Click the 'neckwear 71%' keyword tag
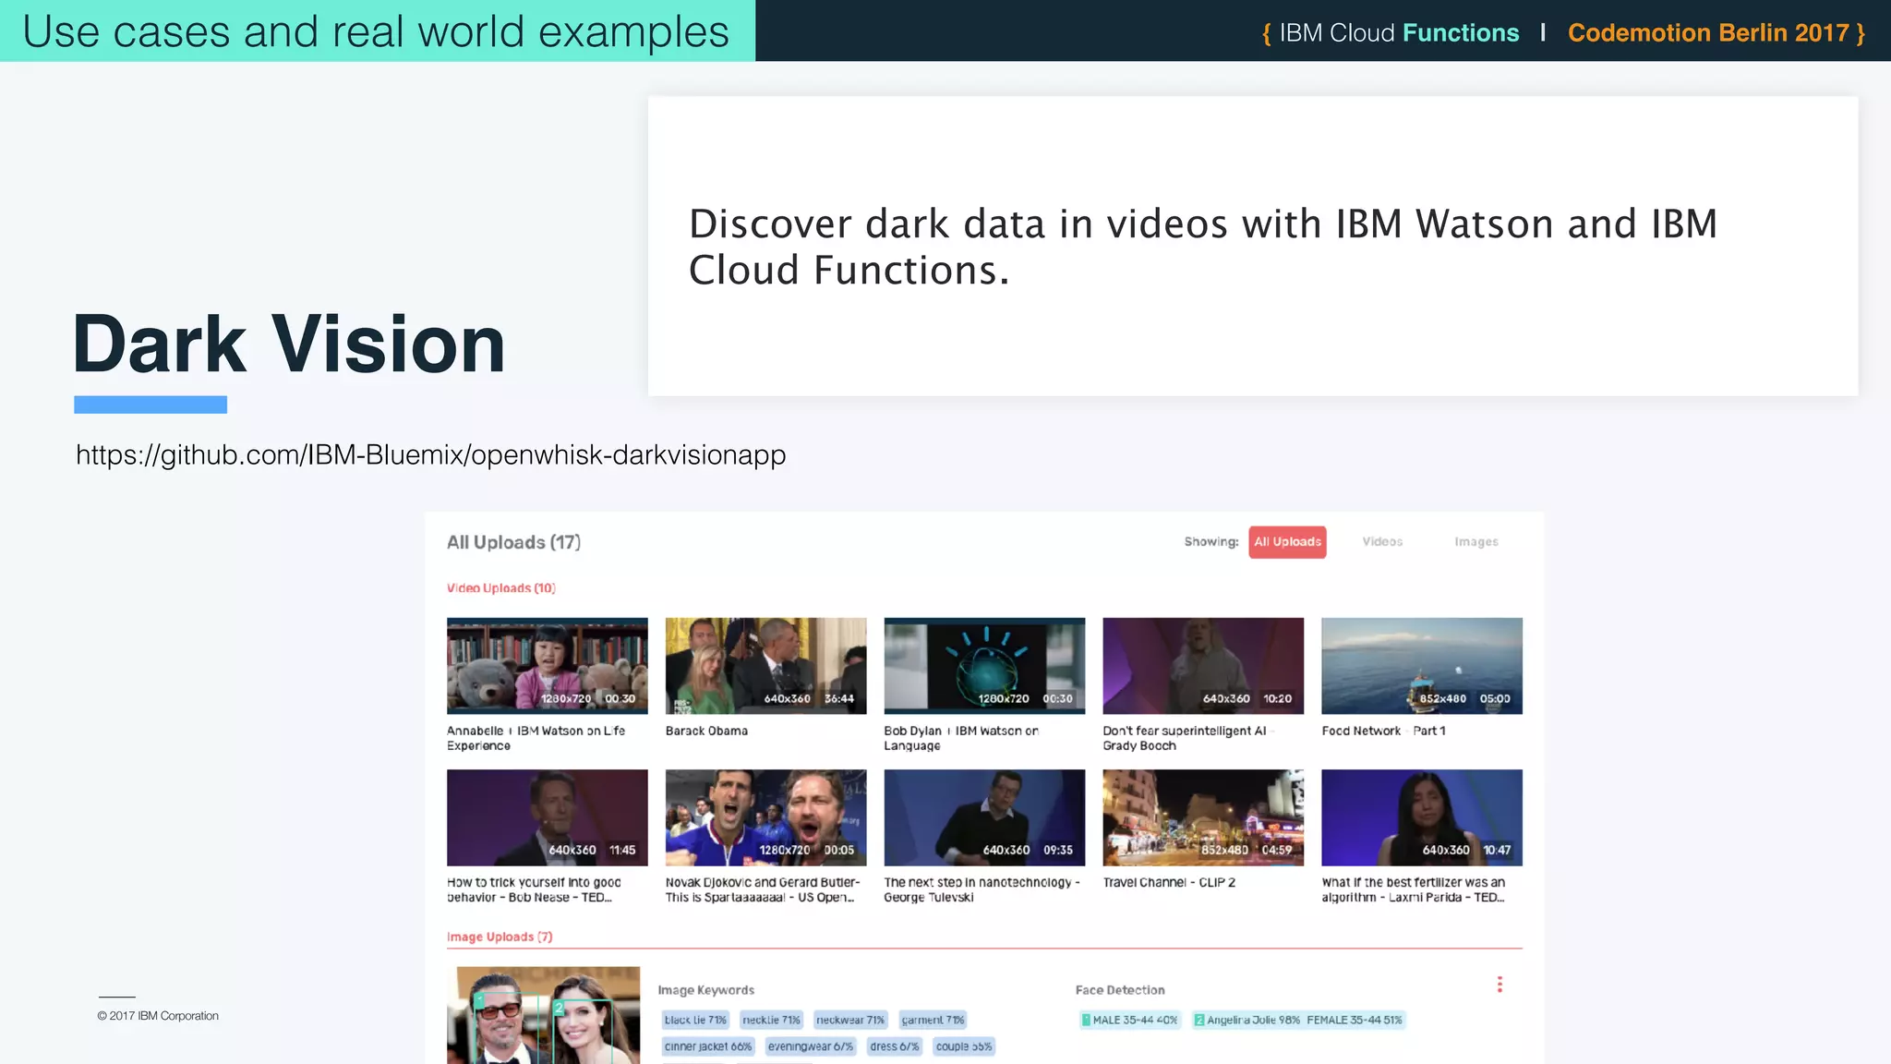This screenshot has width=1891, height=1064. click(x=850, y=1020)
